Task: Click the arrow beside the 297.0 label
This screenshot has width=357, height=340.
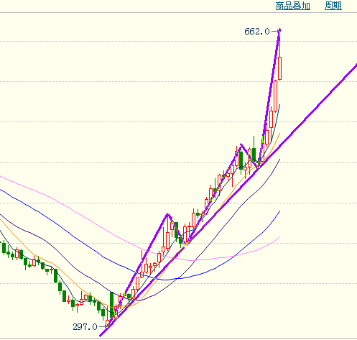Action: tap(103, 326)
